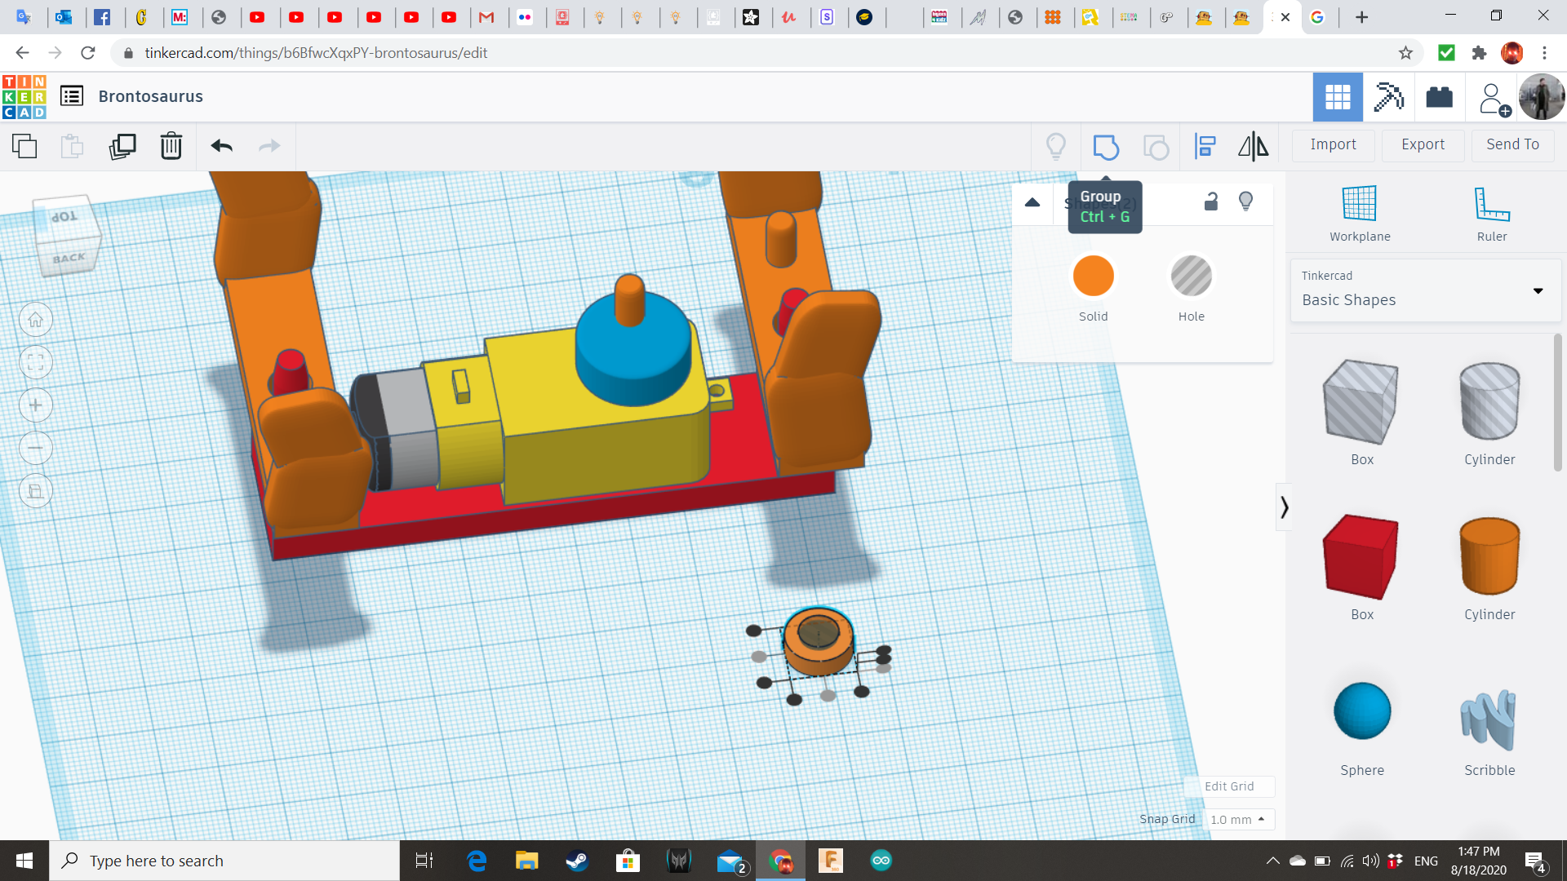Select the Group tool
The image size is (1567, 881).
(x=1107, y=147)
